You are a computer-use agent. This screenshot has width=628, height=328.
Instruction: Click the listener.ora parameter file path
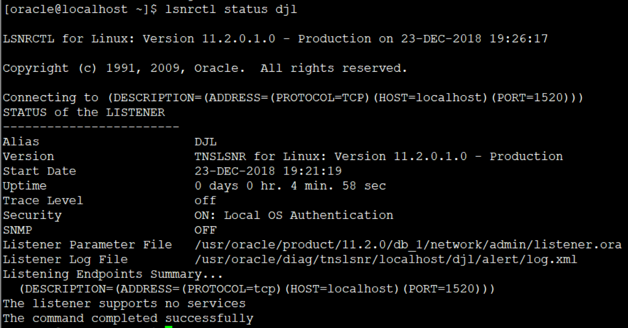[x=408, y=245]
